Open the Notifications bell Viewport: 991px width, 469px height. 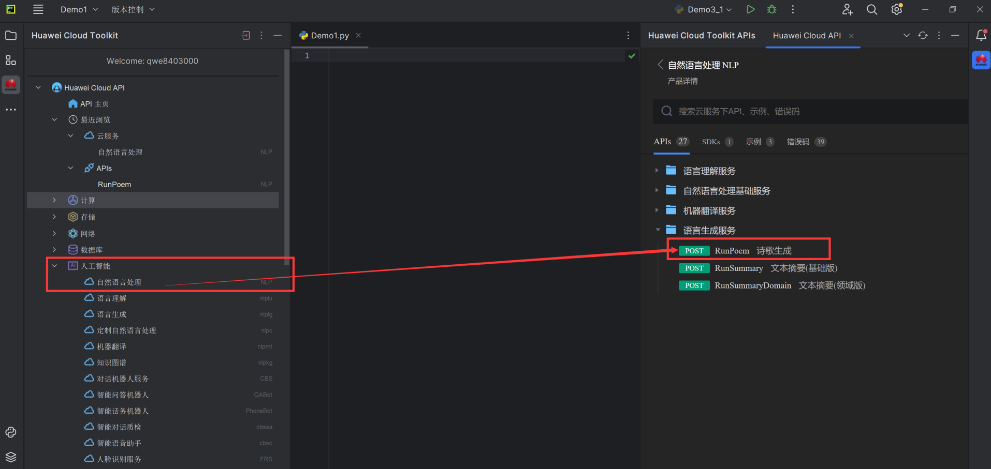coord(981,35)
